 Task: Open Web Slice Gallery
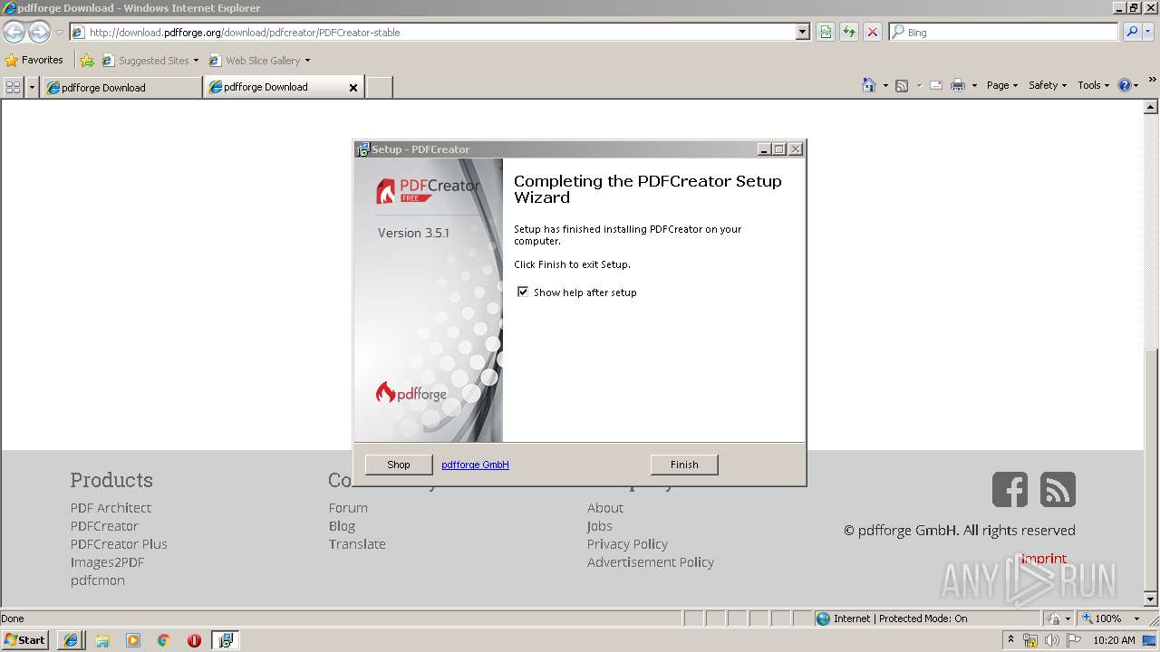pyautogui.click(x=259, y=61)
